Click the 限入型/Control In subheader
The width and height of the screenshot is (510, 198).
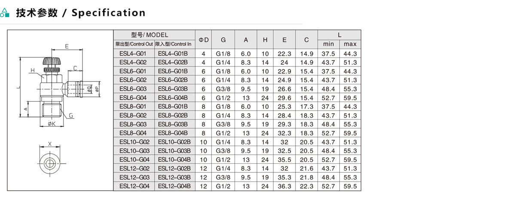coord(174,44)
